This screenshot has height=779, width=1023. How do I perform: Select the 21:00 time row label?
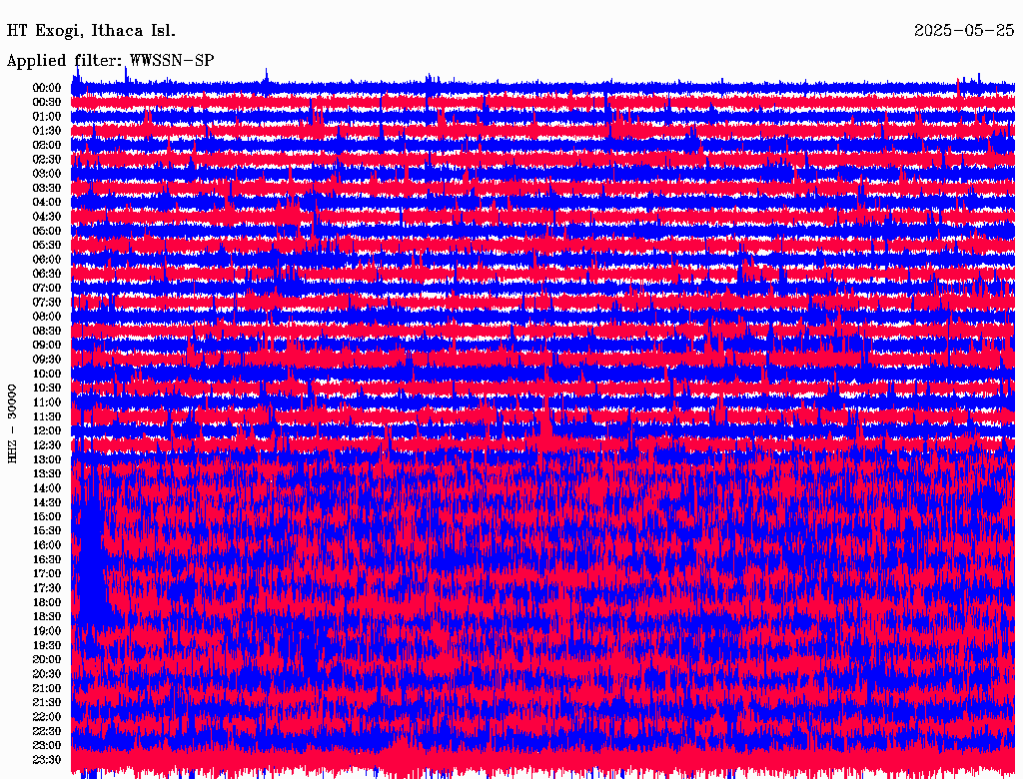click(47, 688)
